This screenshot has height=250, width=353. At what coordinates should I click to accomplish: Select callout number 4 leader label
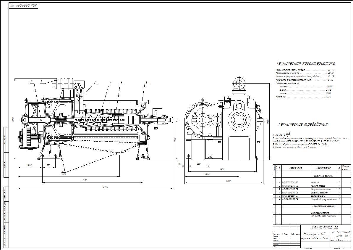coord(111,82)
